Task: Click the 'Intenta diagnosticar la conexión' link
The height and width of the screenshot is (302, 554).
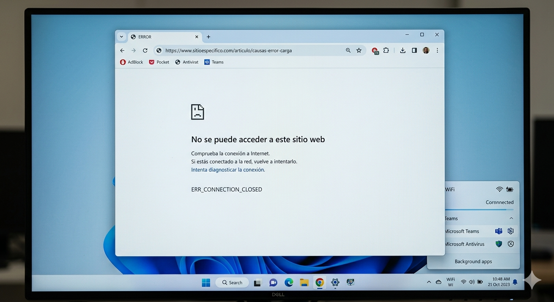Action: point(228,170)
